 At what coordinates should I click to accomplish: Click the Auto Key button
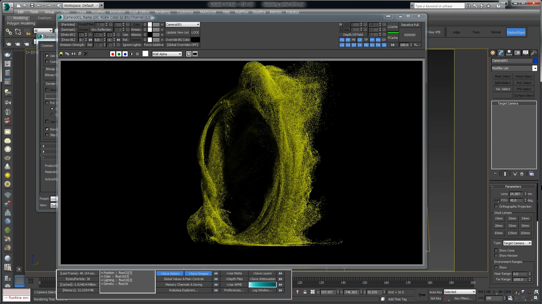[x=436, y=292]
